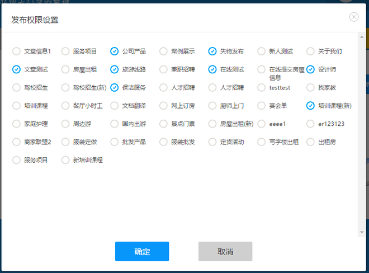This screenshot has height=273, width=369.
Task: Select the 新培训课程 checkbox
Action: pos(66,160)
